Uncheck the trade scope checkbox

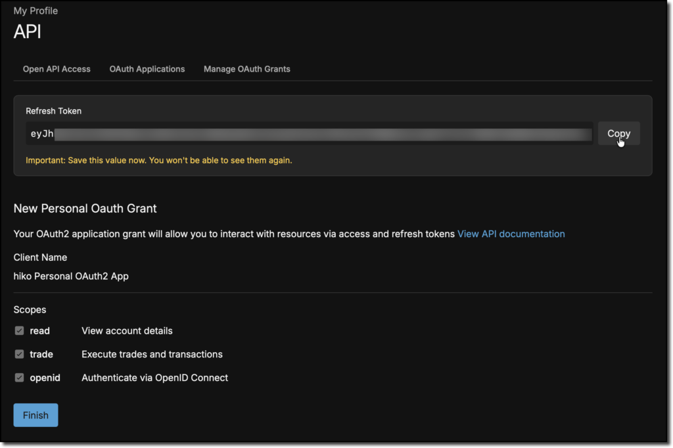point(20,354)
